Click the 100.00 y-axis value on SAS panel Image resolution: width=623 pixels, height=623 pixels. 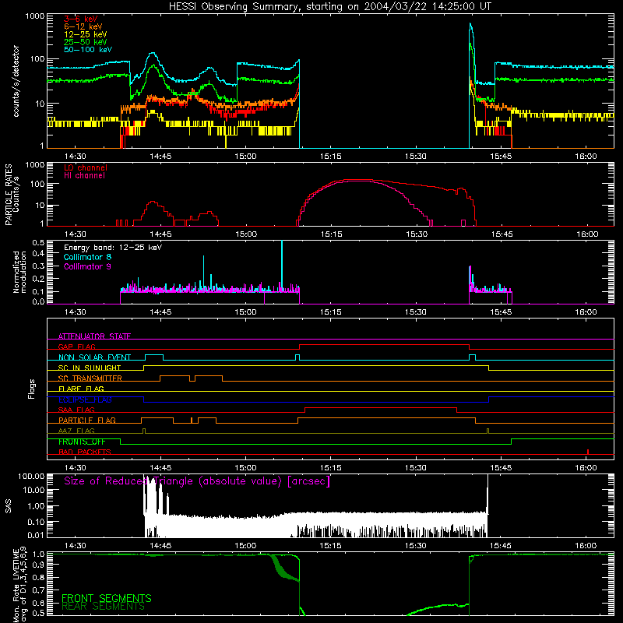pos(31,477)
